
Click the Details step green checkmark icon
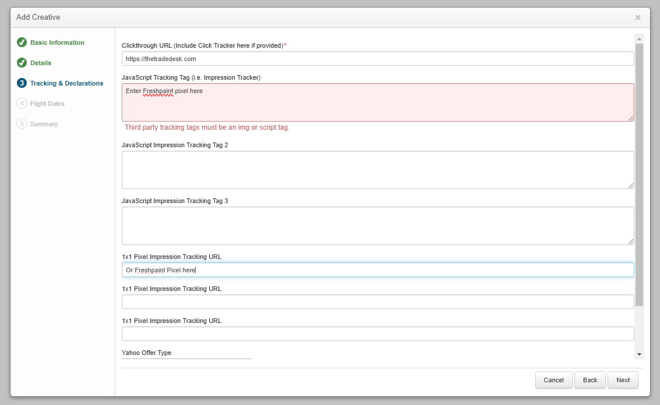[22, 63]
